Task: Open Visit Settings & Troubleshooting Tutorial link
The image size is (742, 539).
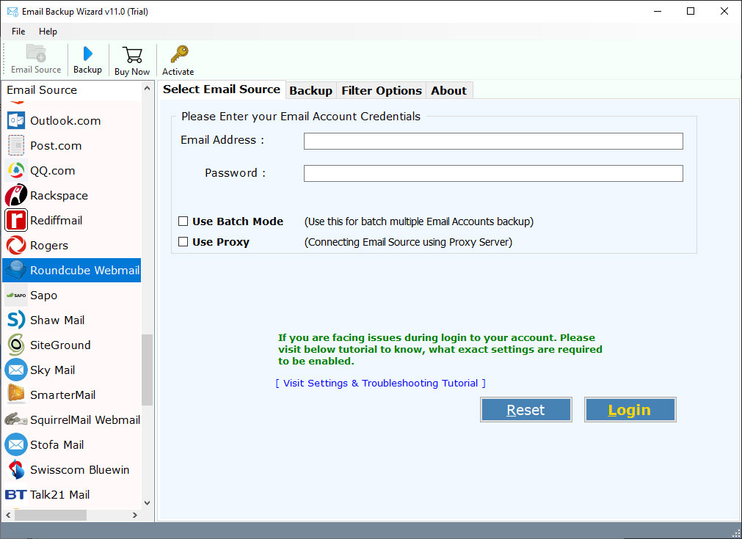Action: pyautogui.click(x=380, y=383)
